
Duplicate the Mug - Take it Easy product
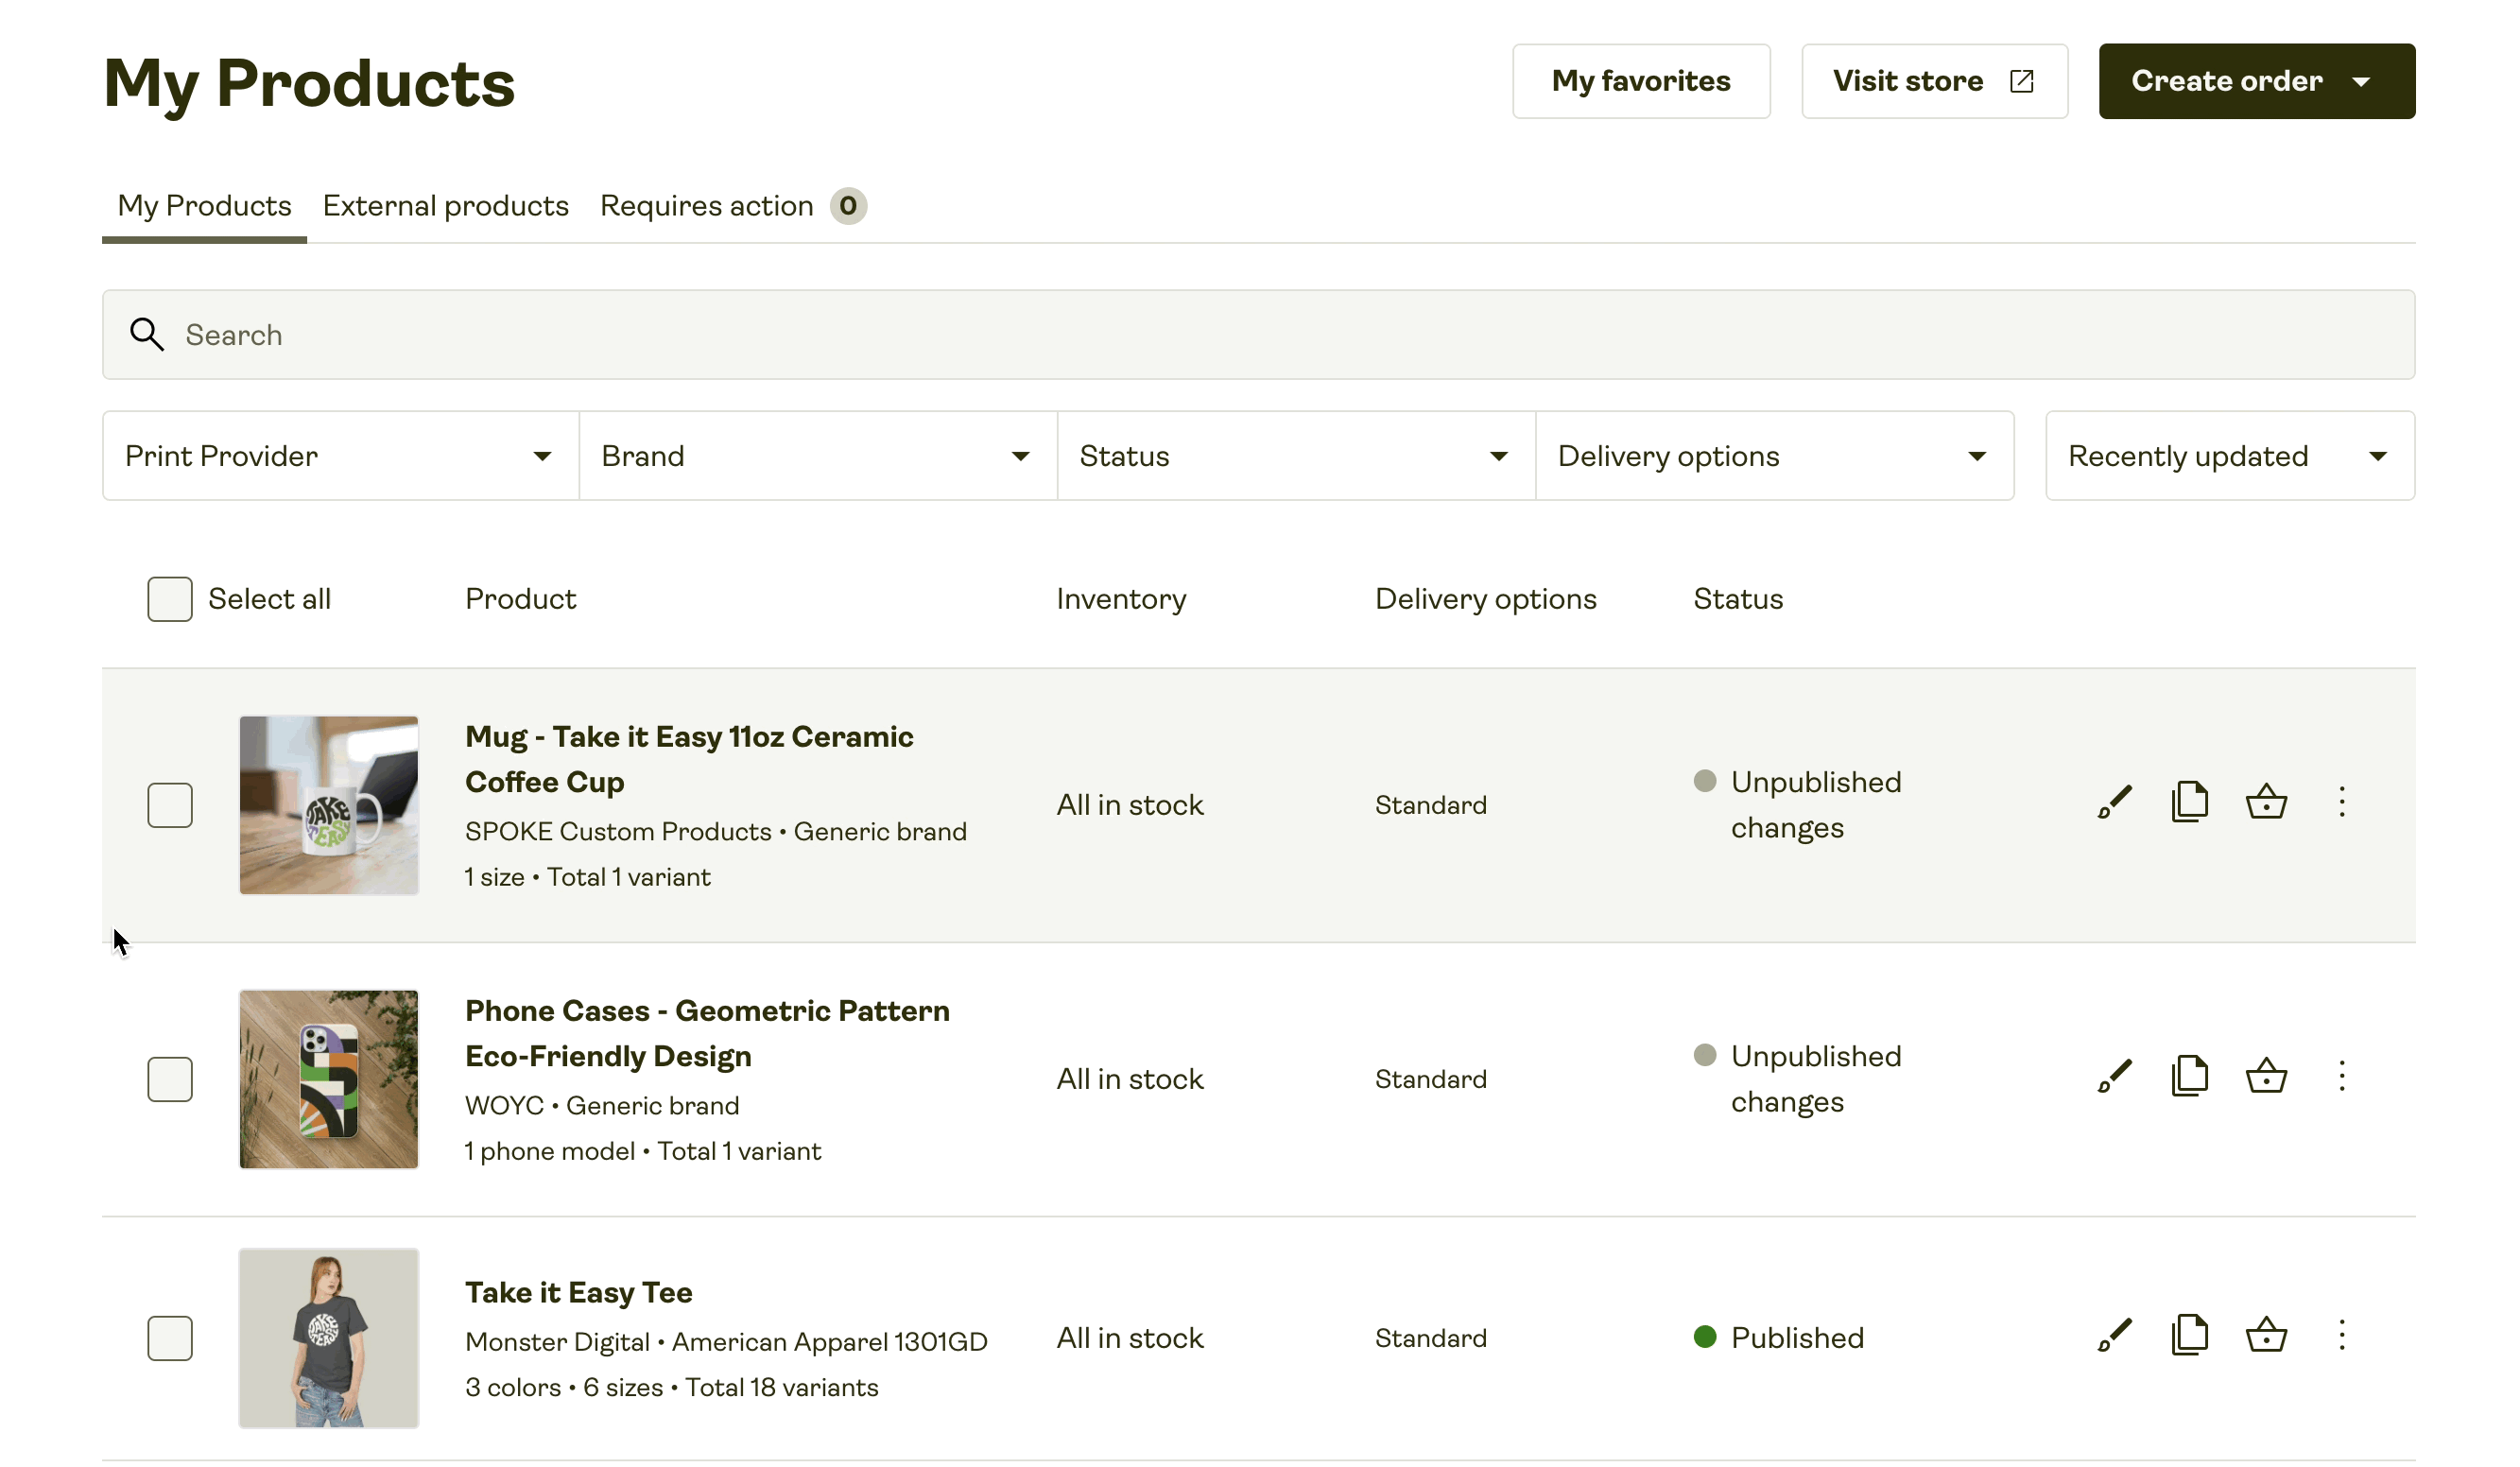point(2190,801)
